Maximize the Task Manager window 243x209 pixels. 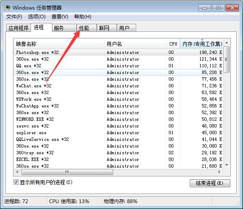(x=218, y=8)
